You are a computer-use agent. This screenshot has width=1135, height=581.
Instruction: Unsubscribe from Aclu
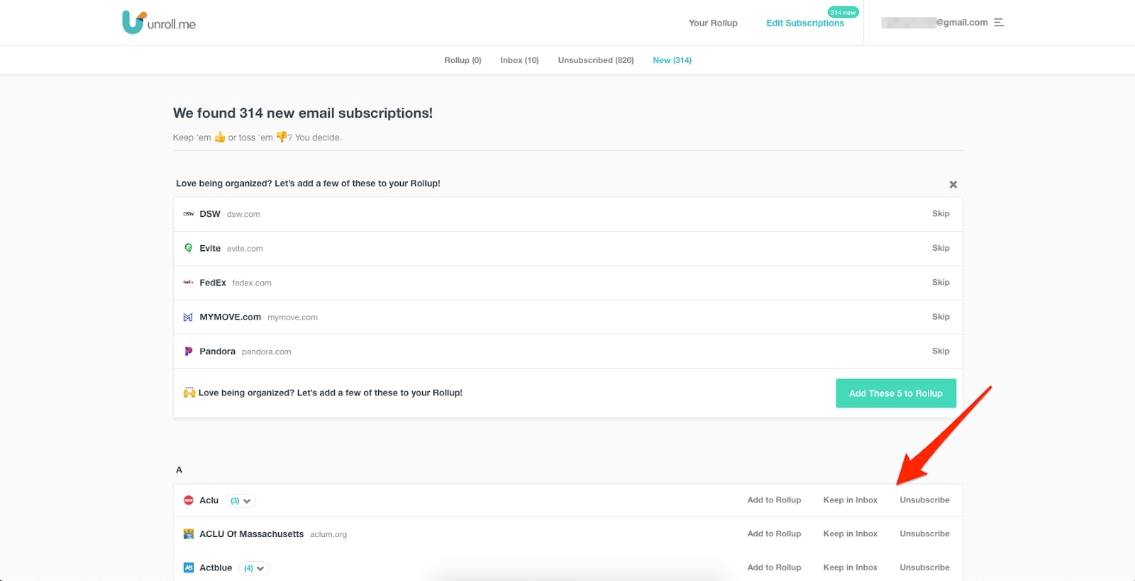[x=924, y=500]
